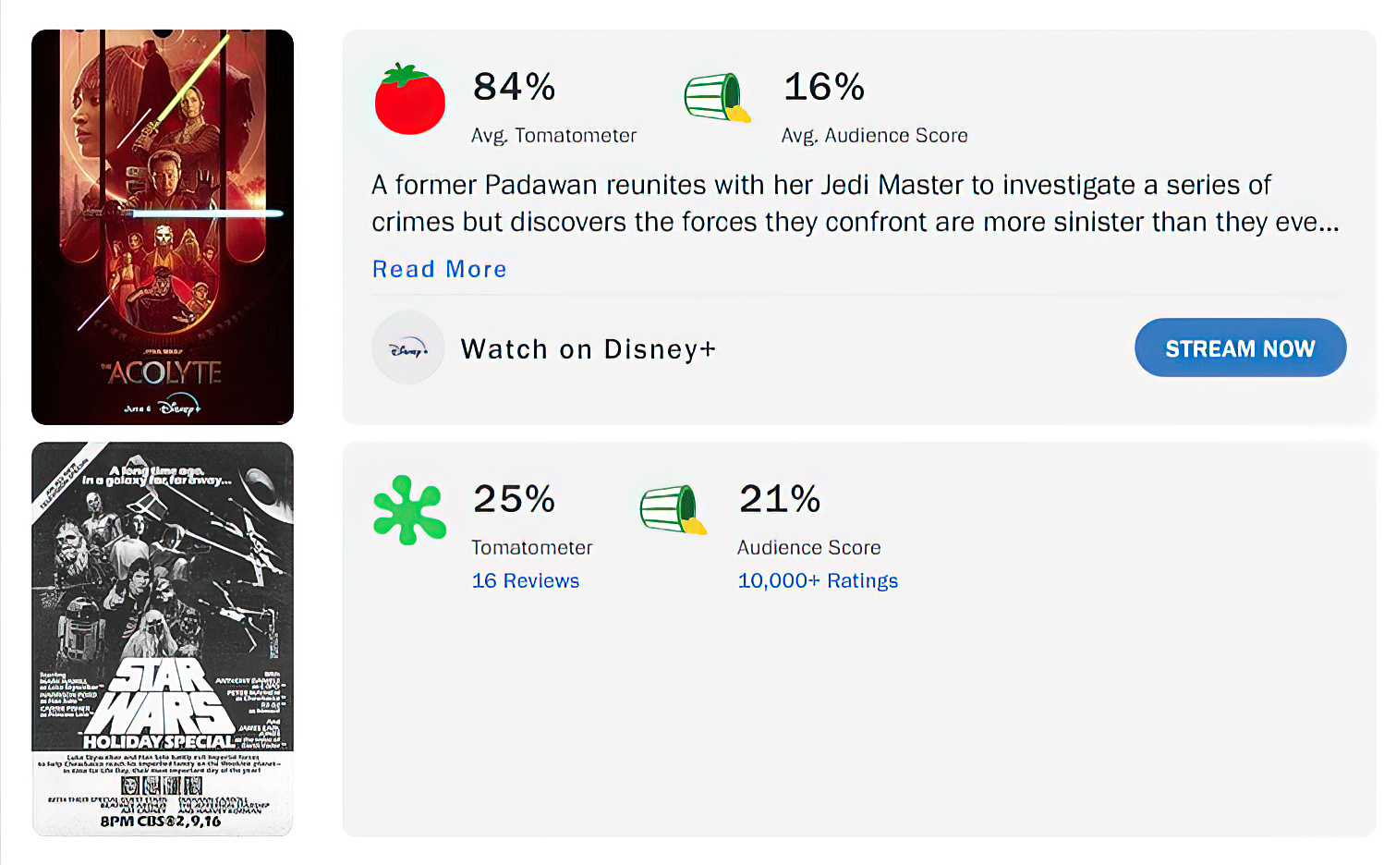Click the 21% Audience Score value
Image resolution: width=1384 pixels, height=865 pixels.
coord(780,500)
